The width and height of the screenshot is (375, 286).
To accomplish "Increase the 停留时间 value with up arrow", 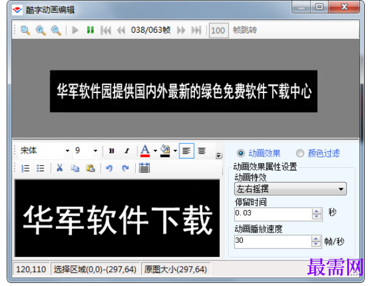I will pos(317,211).
